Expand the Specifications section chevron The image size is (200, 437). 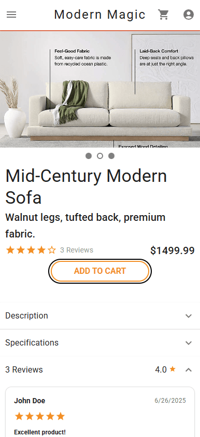[x=189, y=343]
